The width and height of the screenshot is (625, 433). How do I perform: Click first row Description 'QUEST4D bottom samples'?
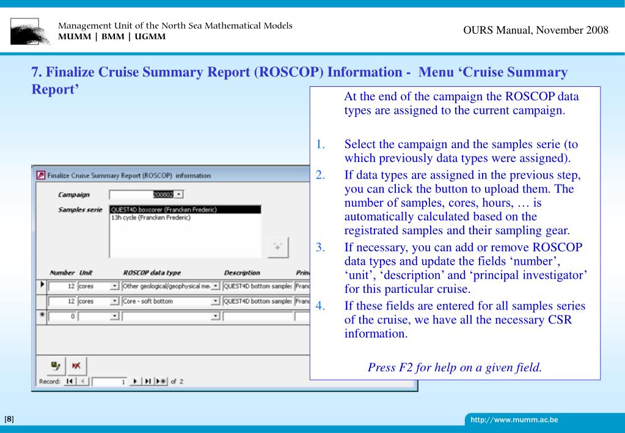coord(257,286)
